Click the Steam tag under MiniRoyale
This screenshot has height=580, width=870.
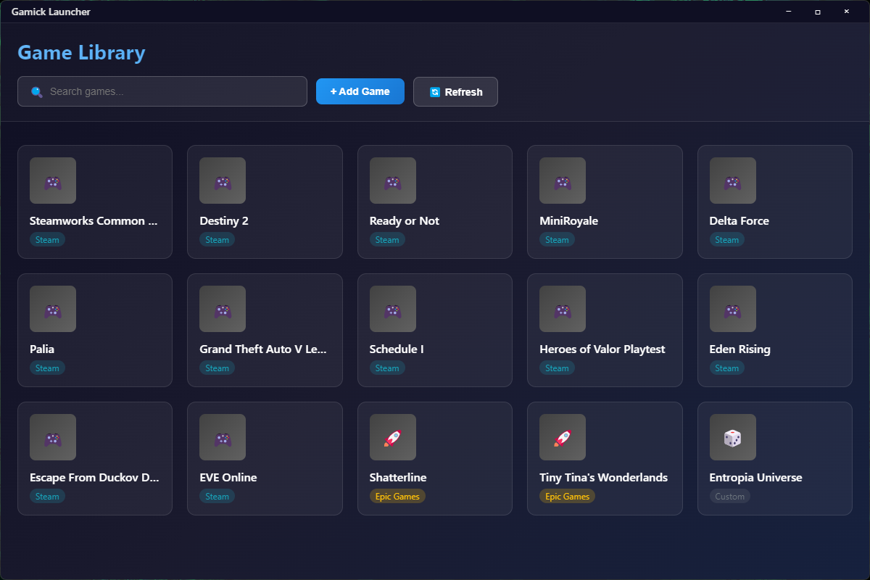pyautogui.click(x=557, y=240)
